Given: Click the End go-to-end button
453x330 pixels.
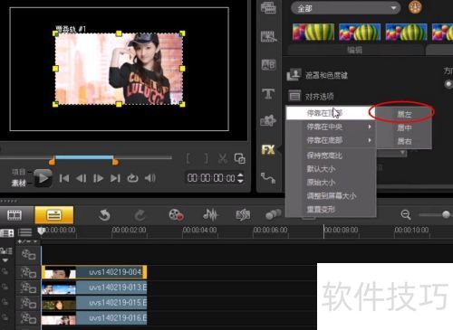Looking at the screenshot, I should [115, 178].
